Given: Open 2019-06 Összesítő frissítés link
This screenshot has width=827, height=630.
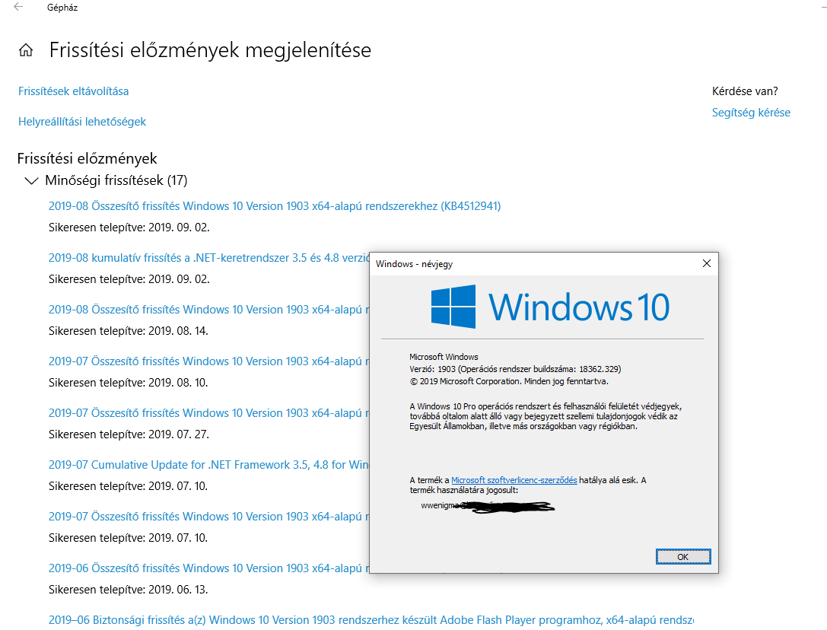Looking at the screenshot, I should [x=209, y=568].
